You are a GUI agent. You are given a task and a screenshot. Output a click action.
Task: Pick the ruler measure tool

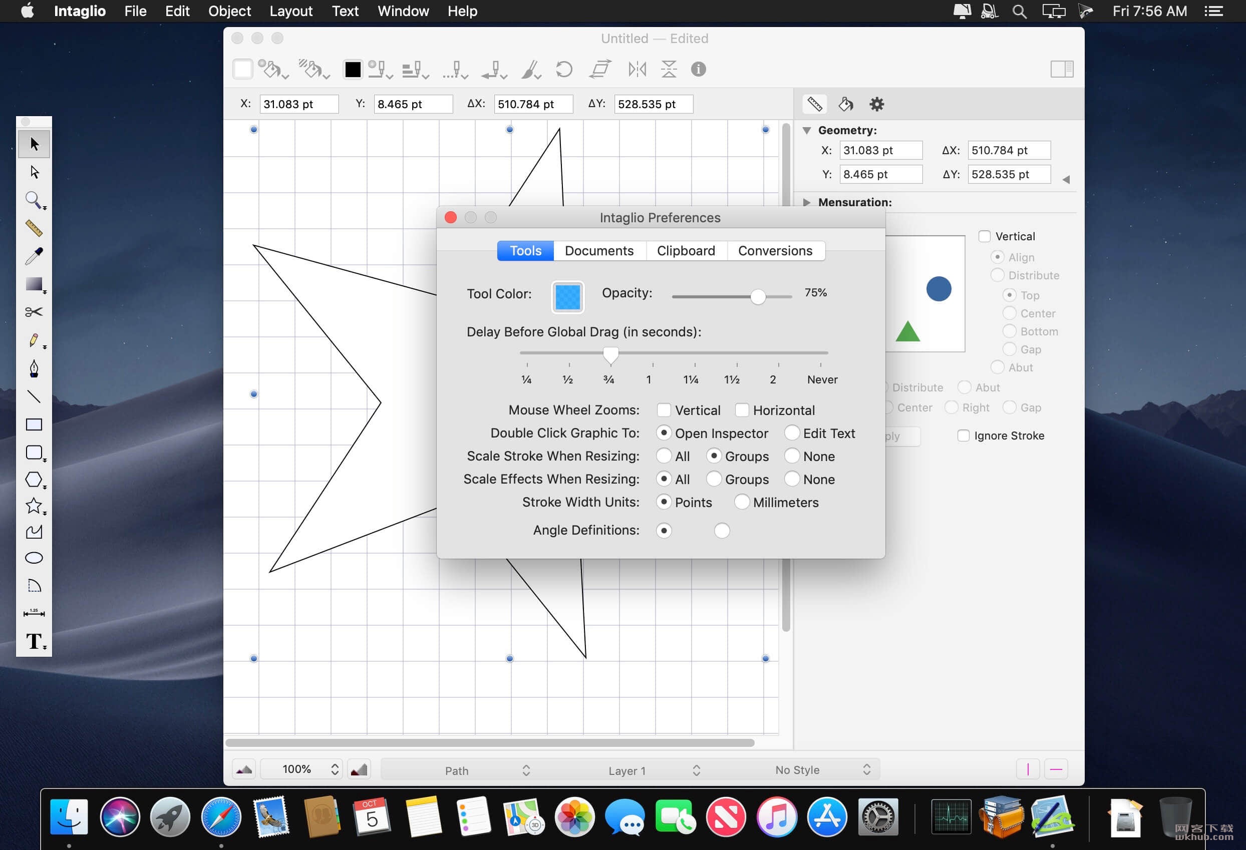pos(35,228)
